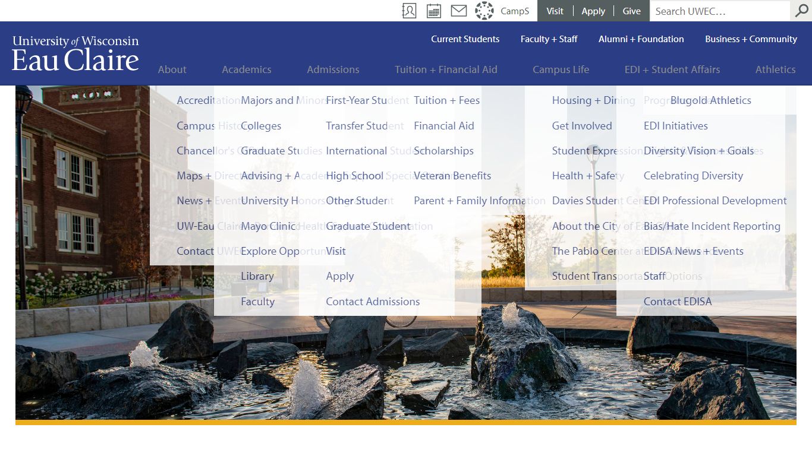The height and width of the screenshot is (456, 812).
Task: Click Apply in the gray top bar
Action: (593, 11)
